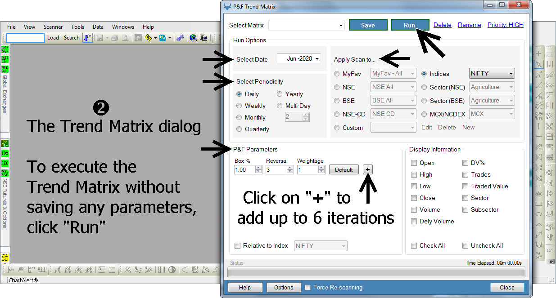Click the blue P&F chart toolbar icon
Viewport: 556px width, 298px height.
coord(88,38)
